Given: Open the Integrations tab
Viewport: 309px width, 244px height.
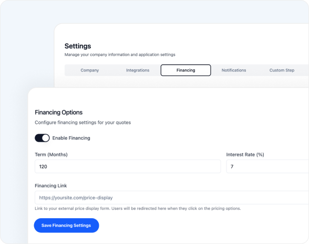Looking at the screenshot, I should point(138,70).
